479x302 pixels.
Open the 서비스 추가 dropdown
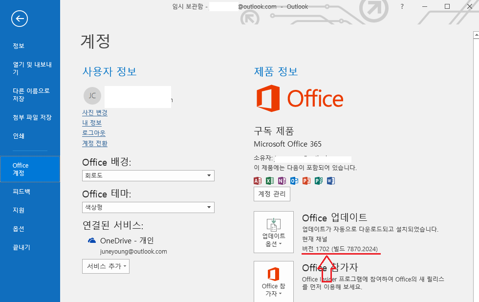coord(106,266)
